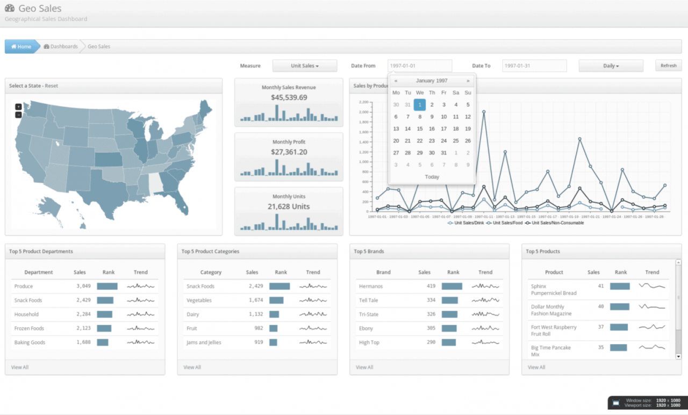This screenshot has height=415, width=688.
Task: Select day 15 in the calendar
Action: click(420, 128)
